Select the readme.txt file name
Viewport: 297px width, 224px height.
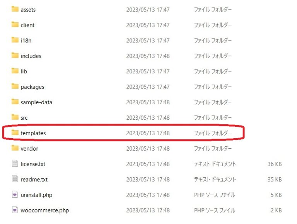tap(34, 180)
